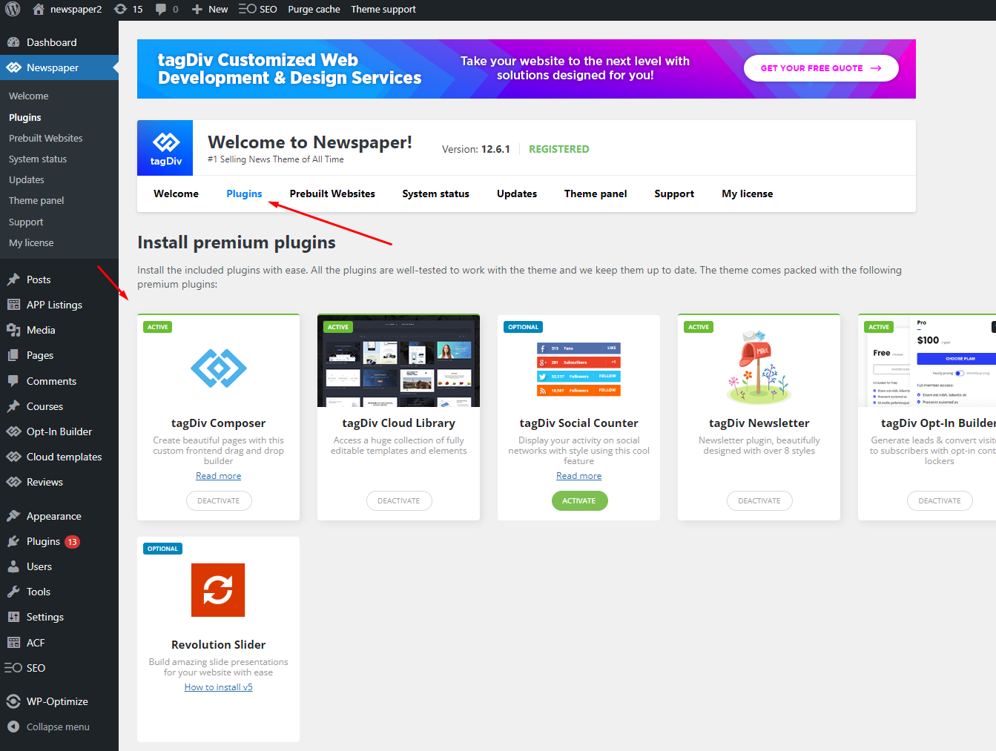
Task: Open SEO item in admin bar
Action: 257,9
